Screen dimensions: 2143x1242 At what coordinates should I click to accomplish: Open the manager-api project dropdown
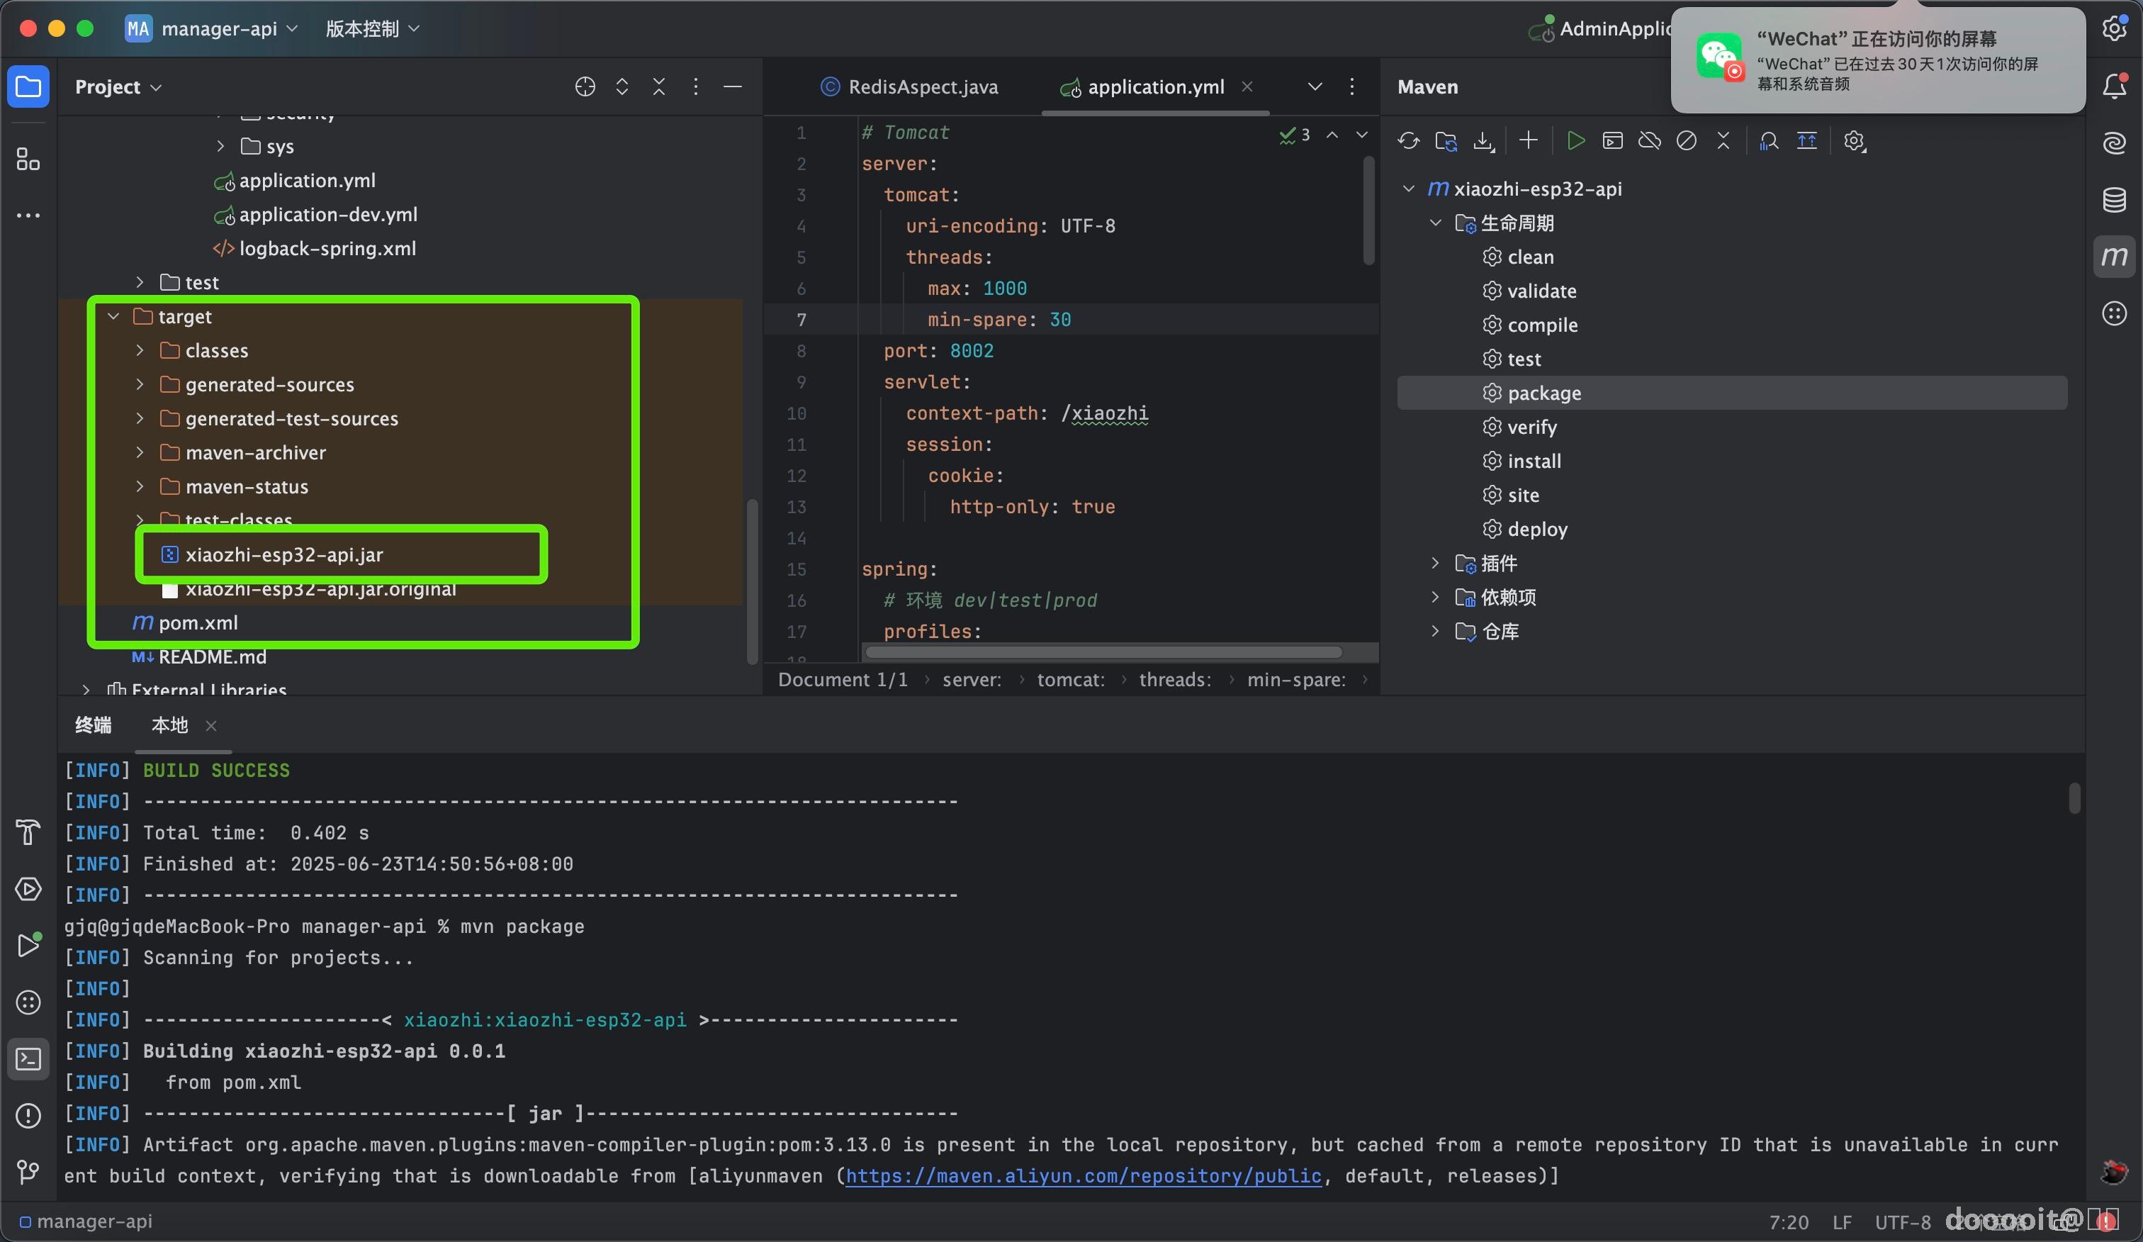220,29
